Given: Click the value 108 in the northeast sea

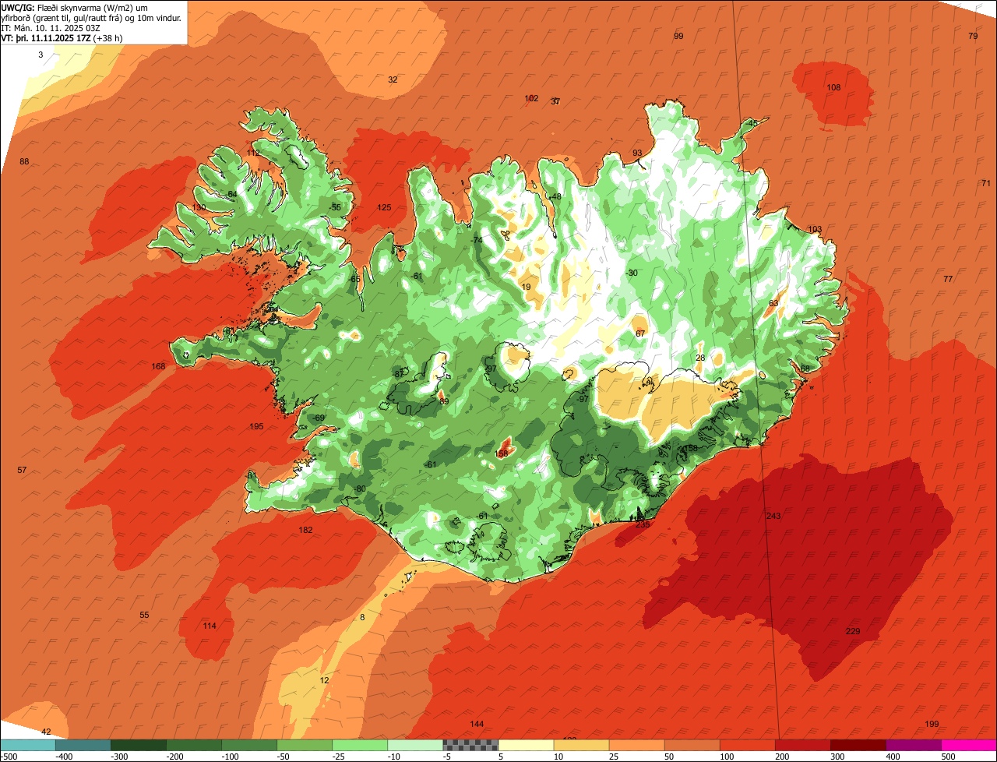Looking at the screenshot, I should pos(833,87).
